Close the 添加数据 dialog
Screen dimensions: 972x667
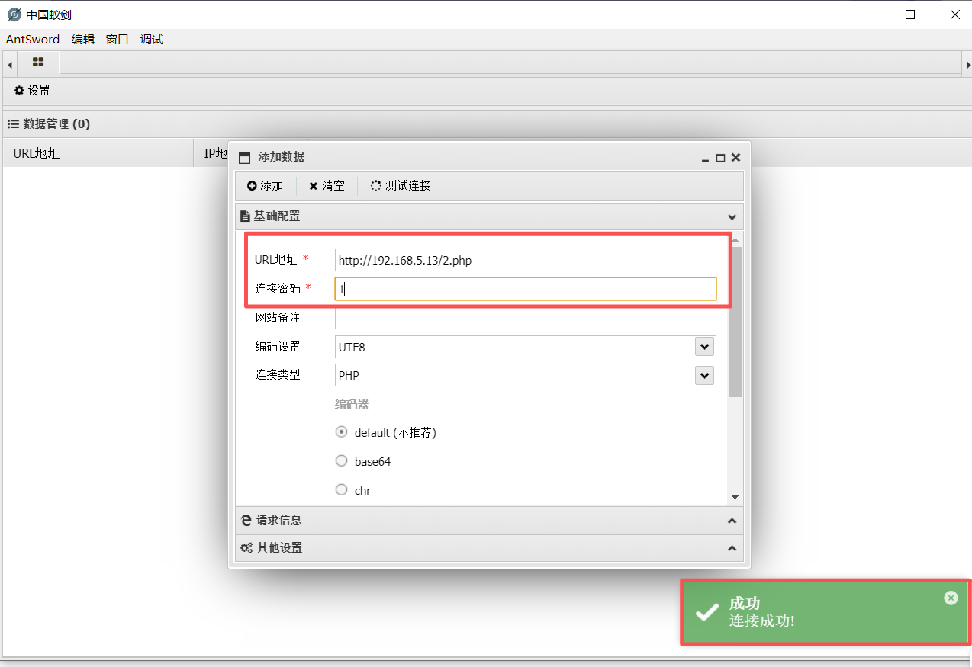(x=735, y=157)
